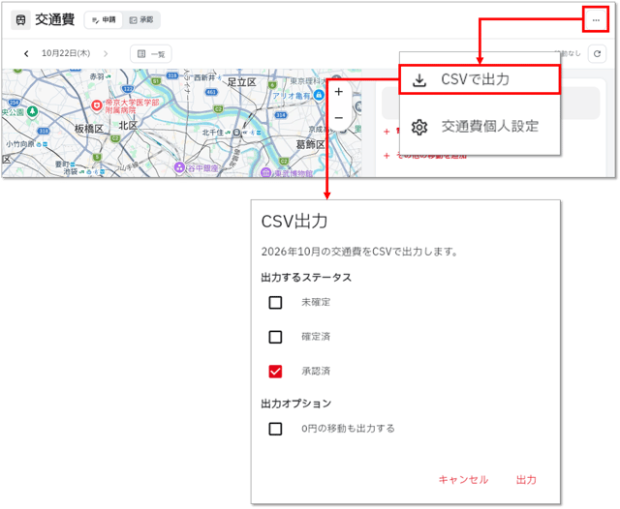Open the three-dot more options menu

pyautogui.click(x=596, y=19)
